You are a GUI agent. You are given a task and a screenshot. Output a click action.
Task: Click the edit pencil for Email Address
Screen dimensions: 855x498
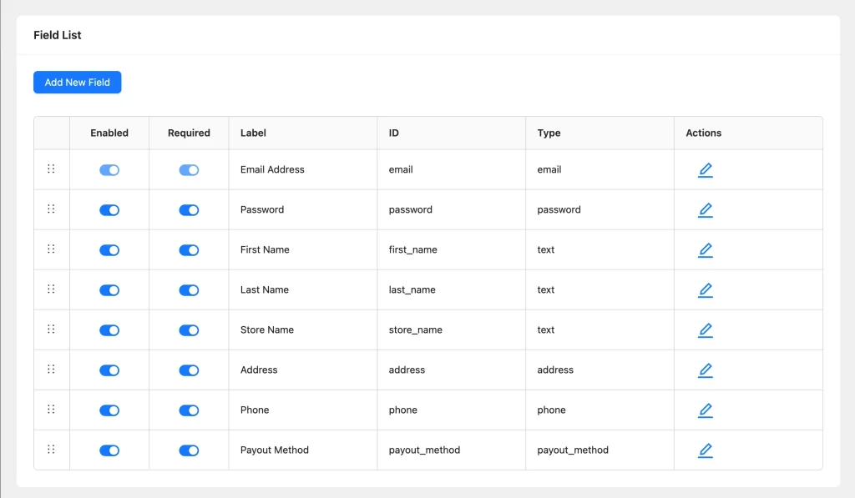(x=706, y=170)
